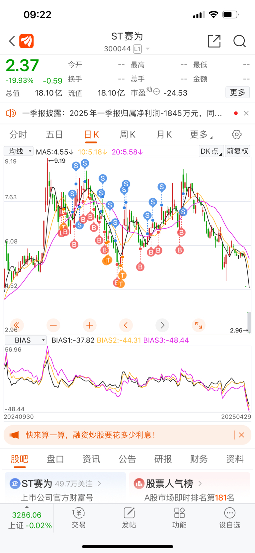Tap the L1 level badge
Image resolution: width=255 pixels, height=553 pixels.
click(137, 49)
